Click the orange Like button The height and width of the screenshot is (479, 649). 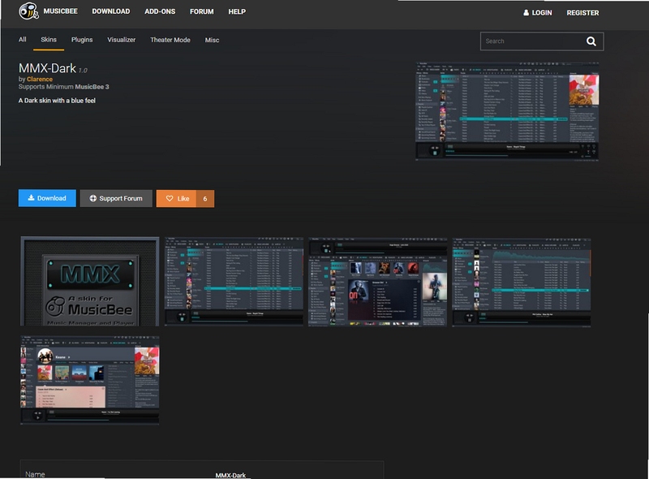[176, 198]
